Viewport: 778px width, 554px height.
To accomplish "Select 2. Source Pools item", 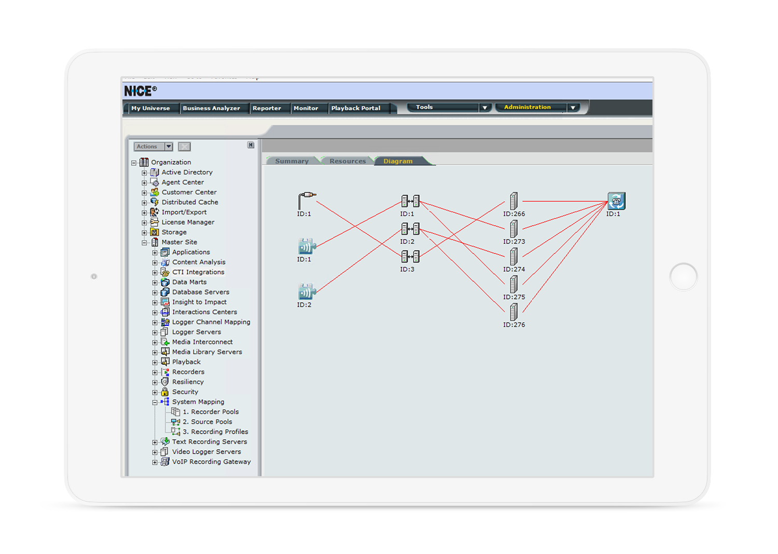I will [x=207, y=422].
